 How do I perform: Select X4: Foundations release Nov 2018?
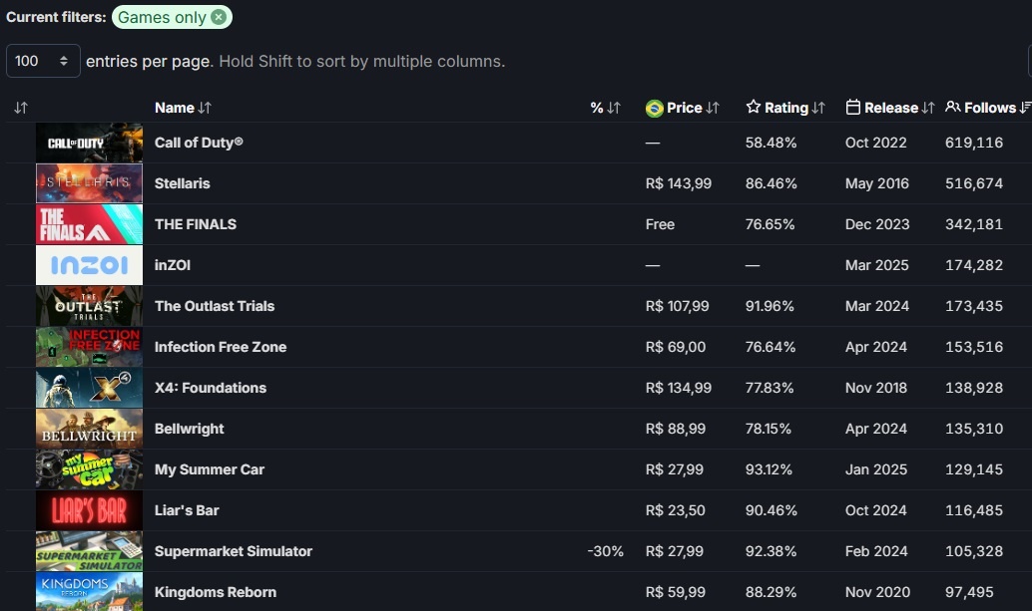pos(876,388)
